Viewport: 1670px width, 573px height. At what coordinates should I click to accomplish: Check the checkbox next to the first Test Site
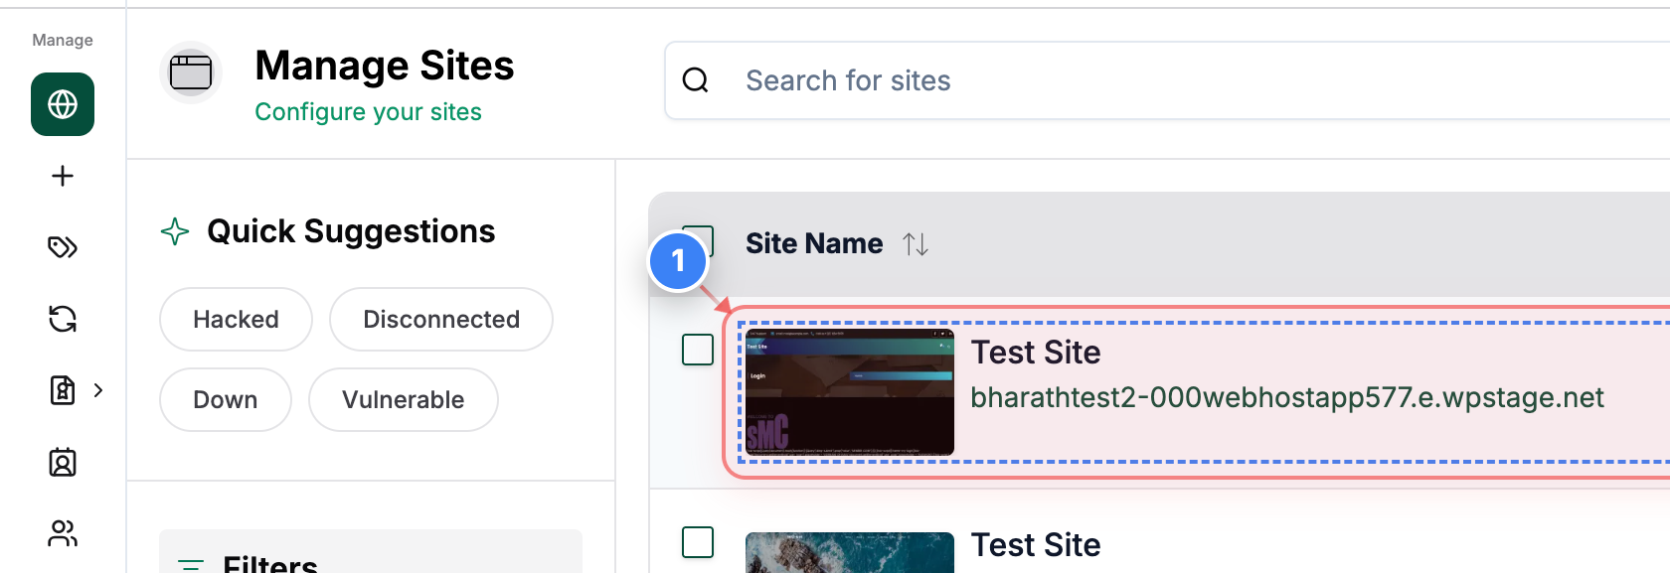699,350
